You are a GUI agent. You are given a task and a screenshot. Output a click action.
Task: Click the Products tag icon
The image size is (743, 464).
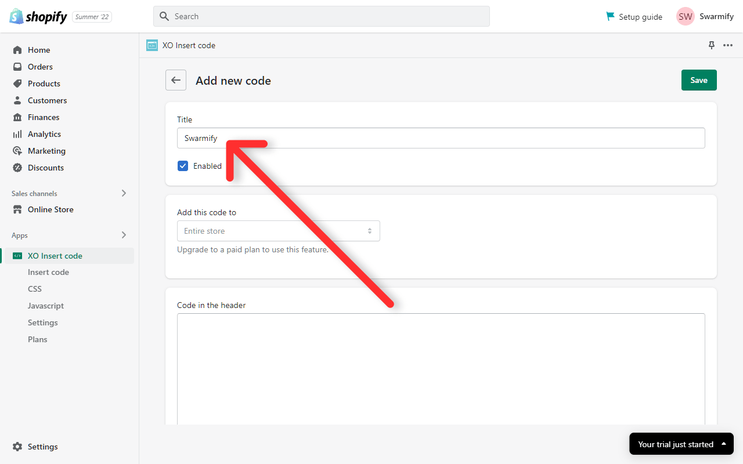[x=17, y=84]
